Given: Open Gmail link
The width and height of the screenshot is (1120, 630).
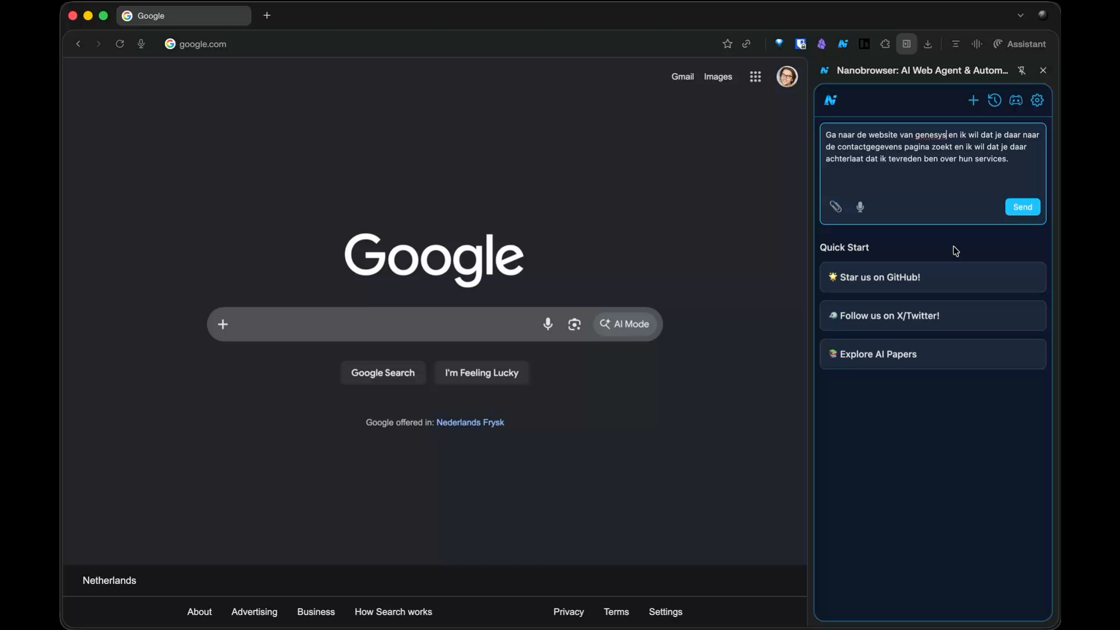Looking at the screenshot, I should click(682, 76).
